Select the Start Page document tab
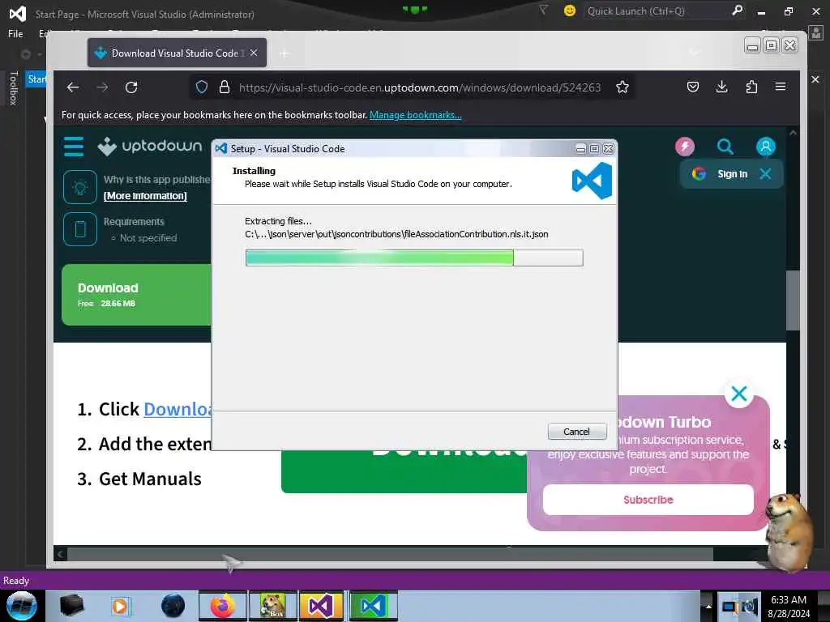The height and width of the screenshot is (622, 830). 36,79
